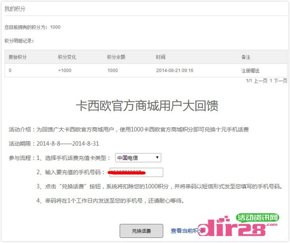290x243 pixels.
Task: Select the 您目前拥有的积分为 1000 line
Action: tap(32, 27)
